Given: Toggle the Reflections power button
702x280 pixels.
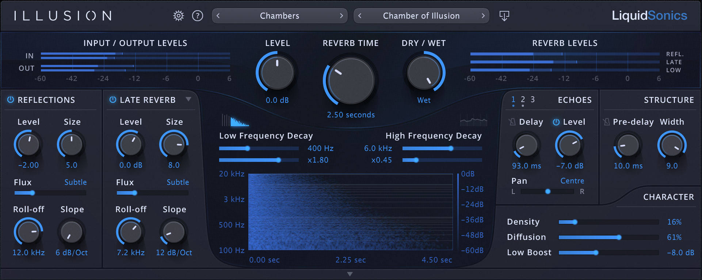Looking at the screenshot, I should pyautogui.click(x=11, y=100).
